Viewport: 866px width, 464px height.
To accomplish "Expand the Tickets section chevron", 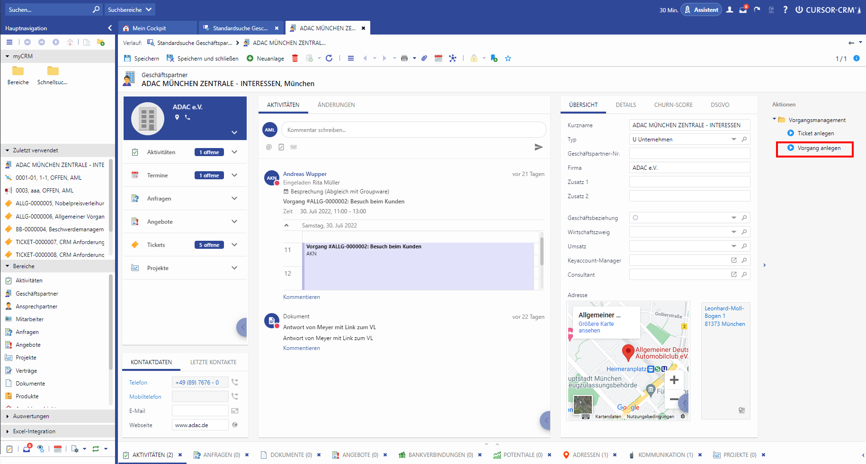I will (x=234, y=245).
